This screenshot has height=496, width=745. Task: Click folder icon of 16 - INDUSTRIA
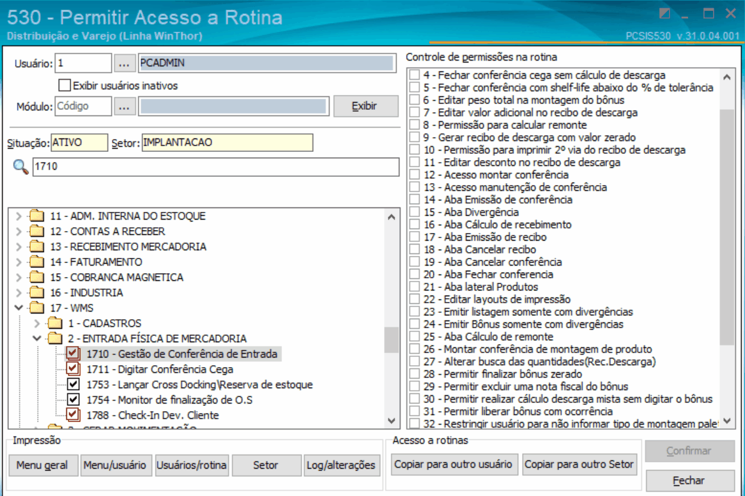coord(36,292)
